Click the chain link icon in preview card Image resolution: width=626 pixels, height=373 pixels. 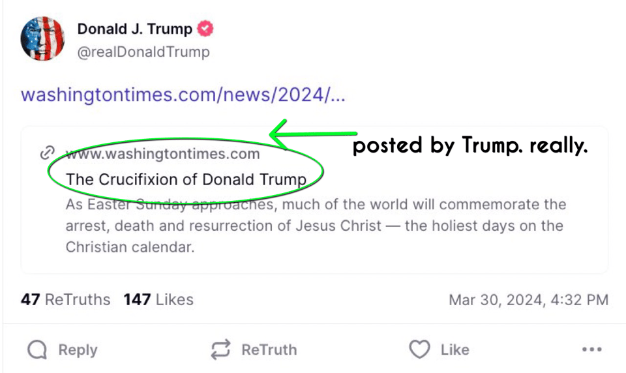(47, 153)
